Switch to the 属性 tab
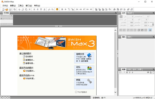This screenshot has height=99, width=155. tap(124, 37)
